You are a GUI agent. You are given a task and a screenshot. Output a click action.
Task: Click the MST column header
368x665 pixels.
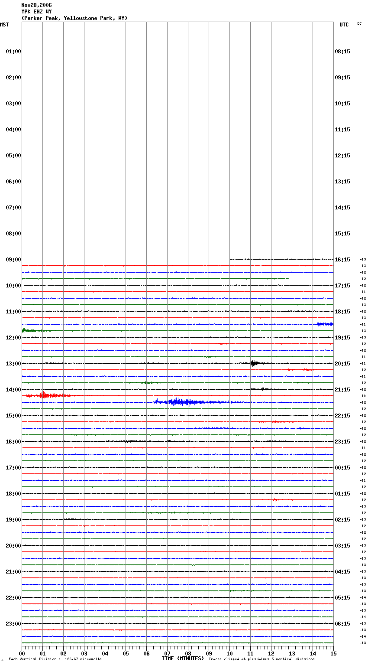click(4, 25)
